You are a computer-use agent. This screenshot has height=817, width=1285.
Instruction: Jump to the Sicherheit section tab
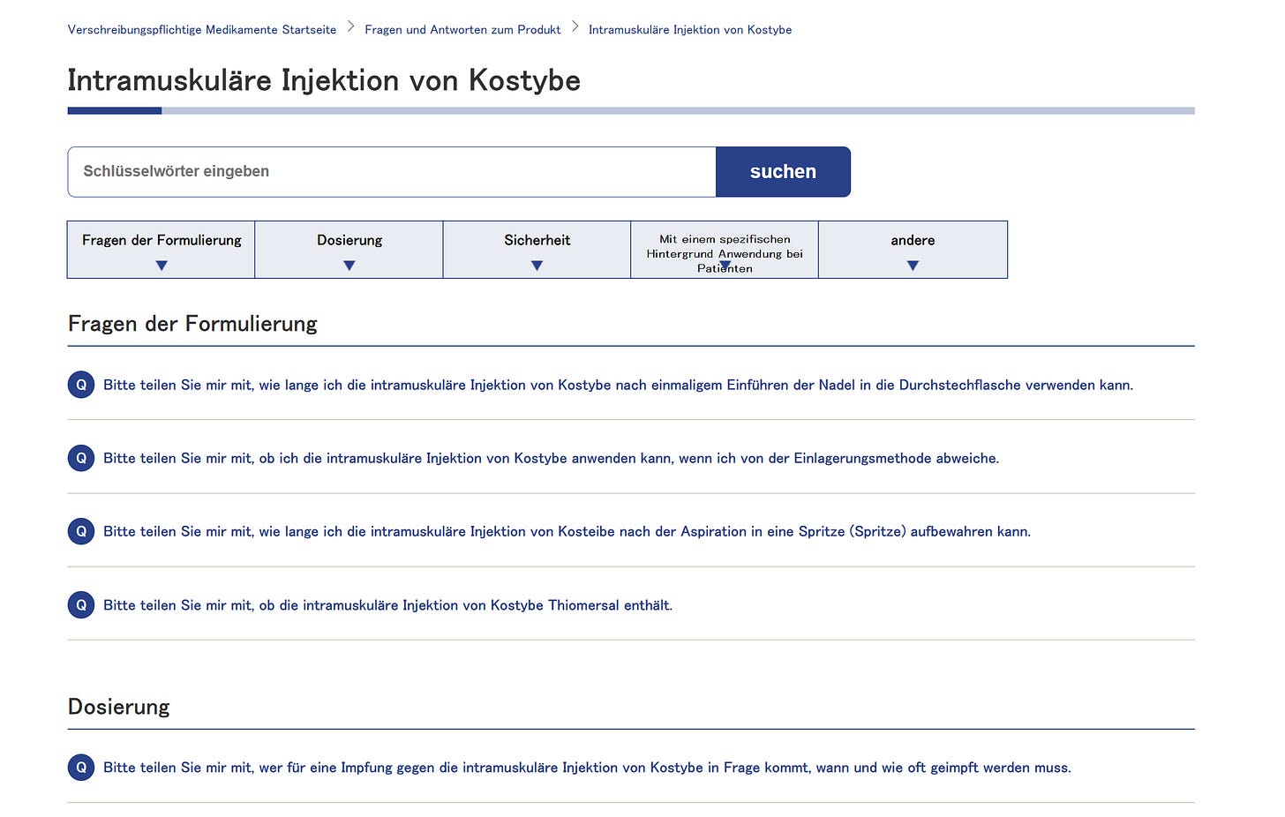pyautogui.click(x=537, y=250)
